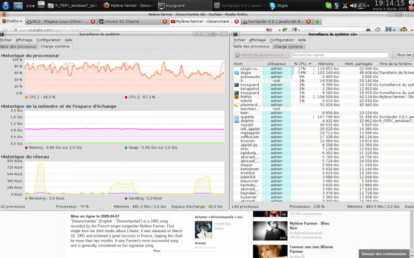Open Affichage menu in Surveillance du système <2>

[x=257, y=40]
